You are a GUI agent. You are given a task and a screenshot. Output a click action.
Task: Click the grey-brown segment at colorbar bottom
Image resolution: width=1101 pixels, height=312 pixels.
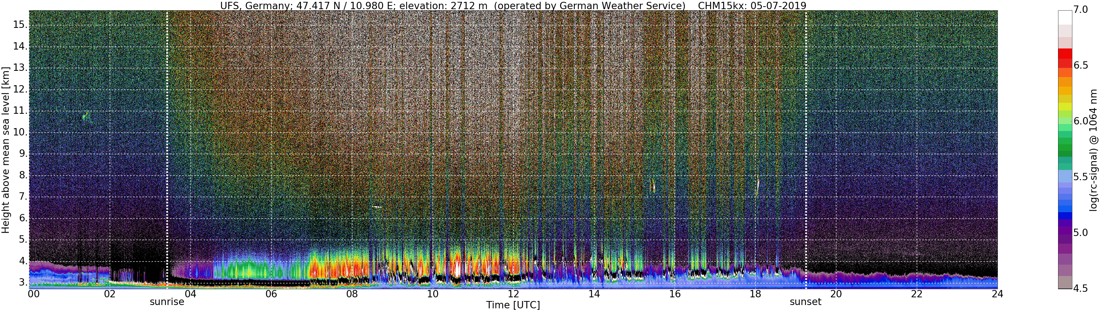point(1065,283)
